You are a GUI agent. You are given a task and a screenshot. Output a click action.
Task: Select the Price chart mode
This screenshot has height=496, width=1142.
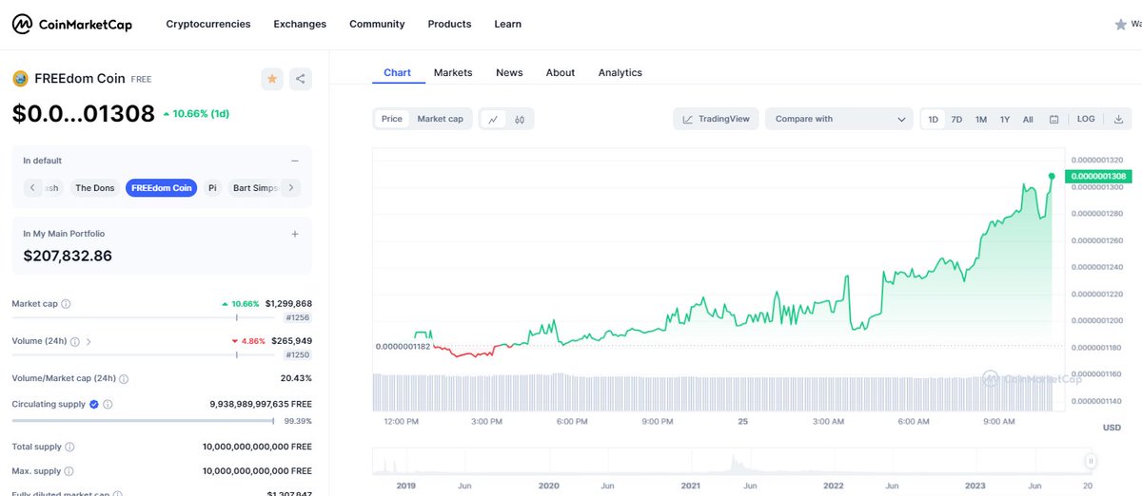[x=392, y=119]
